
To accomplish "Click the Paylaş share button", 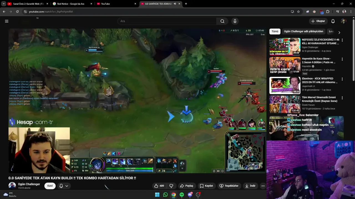I will click(x=186, y=186).
